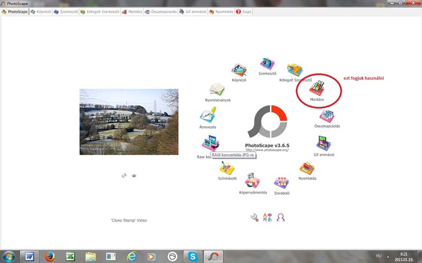Open the language selection icon
The height and width of the screenshot is (263, 422).
point(267,217)
